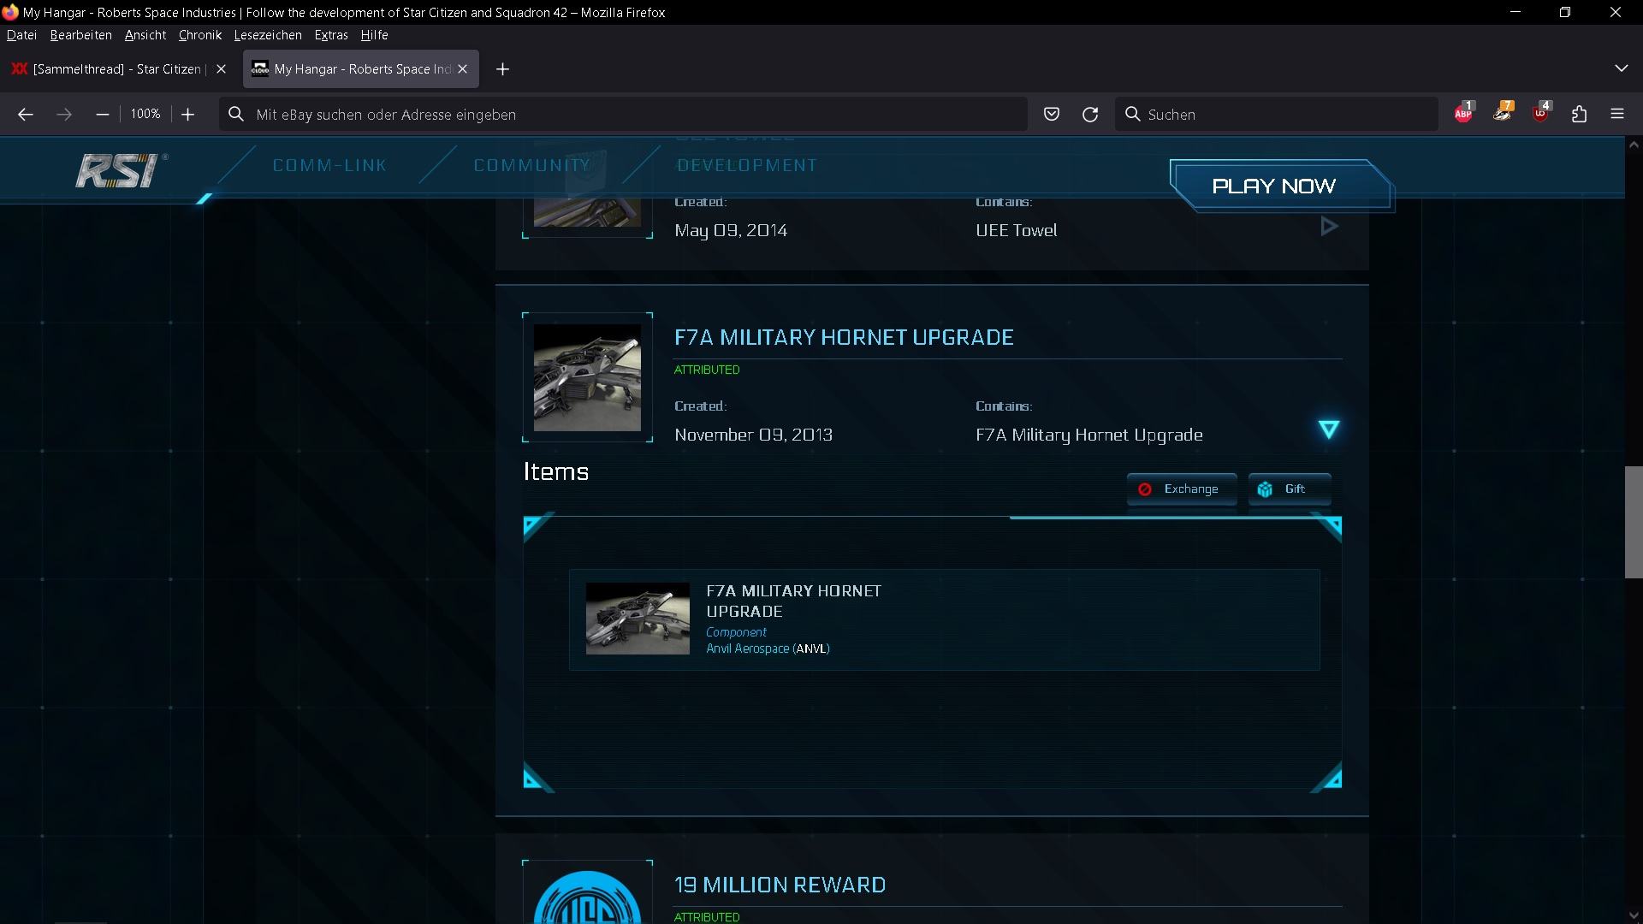
Task: Open the extension icon with badge 7
Action: point(1503,113)
